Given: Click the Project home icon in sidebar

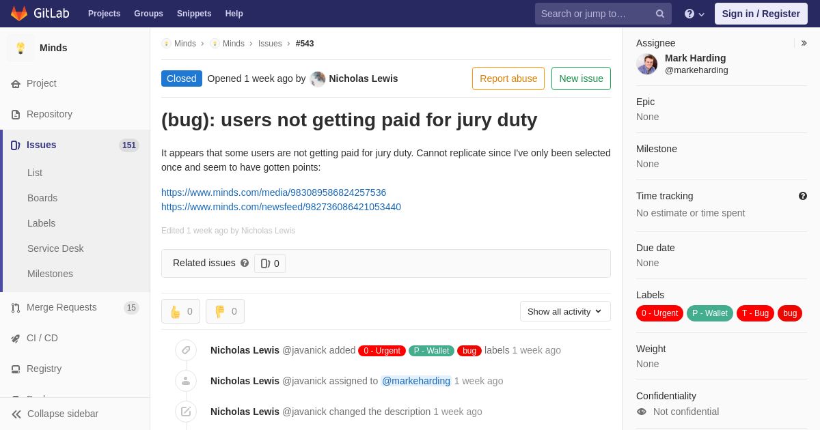Looking at the screenshot, I should tap(16, 83).
